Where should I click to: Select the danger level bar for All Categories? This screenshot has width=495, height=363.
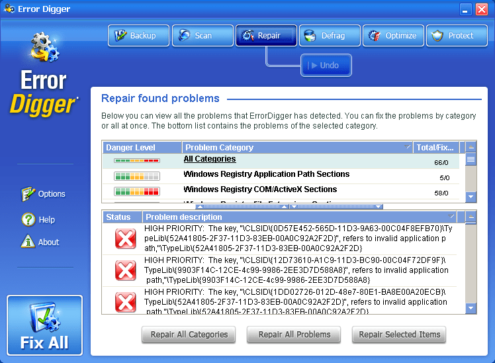coord(137,160)
